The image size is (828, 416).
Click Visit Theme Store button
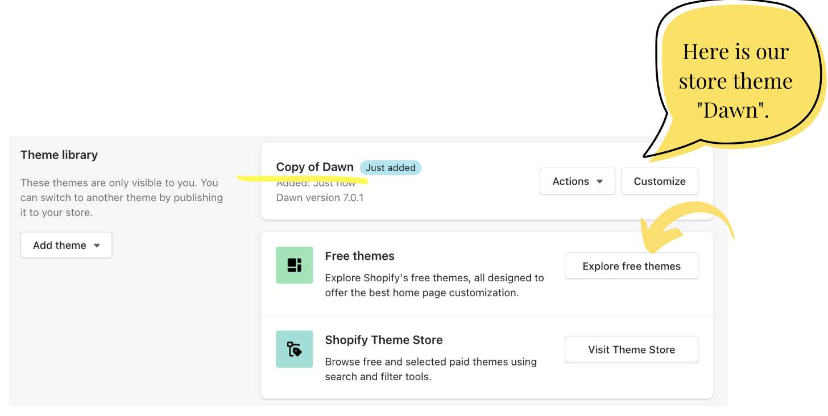(631, 350)
